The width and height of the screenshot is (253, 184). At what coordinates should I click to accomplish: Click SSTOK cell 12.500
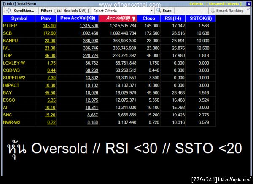coord(203,48)
